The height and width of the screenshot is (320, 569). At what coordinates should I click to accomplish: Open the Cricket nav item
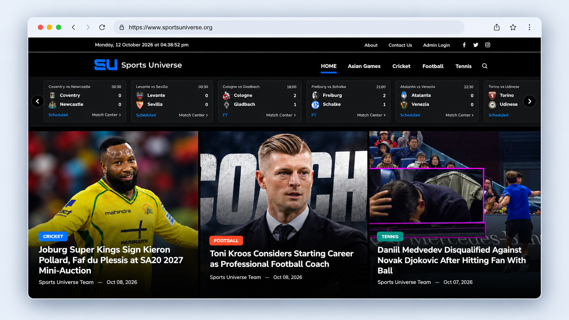point(401,66)
